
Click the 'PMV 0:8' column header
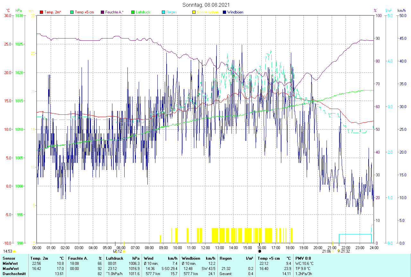(x=303, y=258)
